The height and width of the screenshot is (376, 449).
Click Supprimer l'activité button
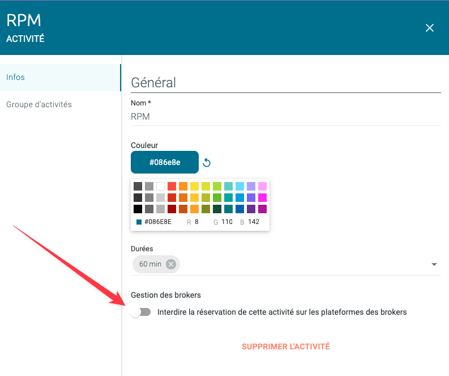286,347
